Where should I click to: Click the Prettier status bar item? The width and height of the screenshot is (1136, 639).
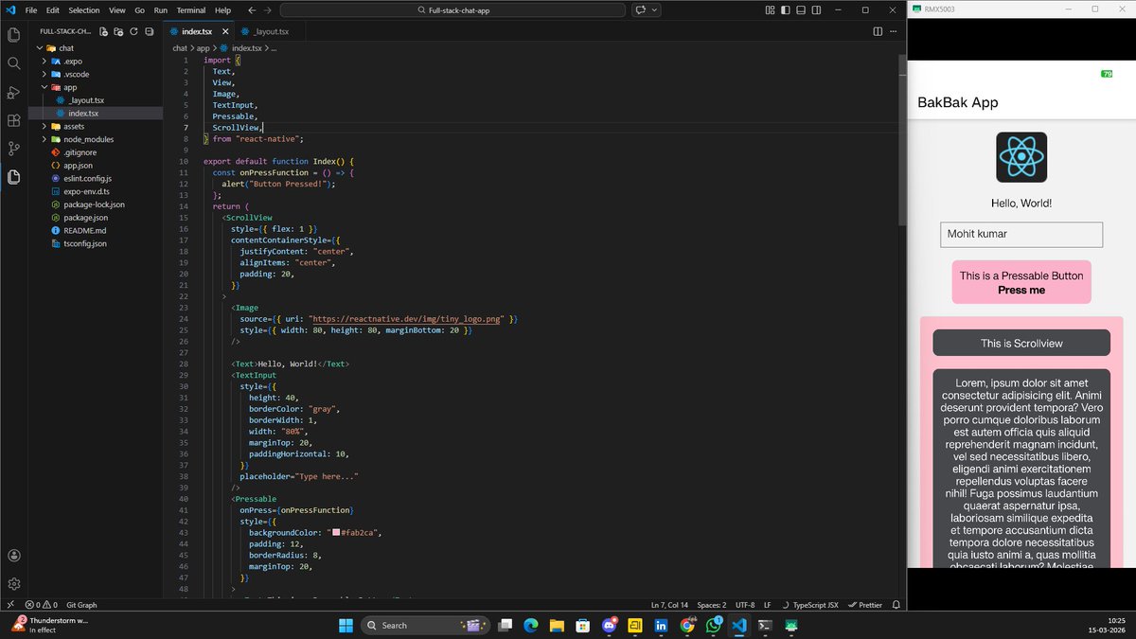click(866, 605)
